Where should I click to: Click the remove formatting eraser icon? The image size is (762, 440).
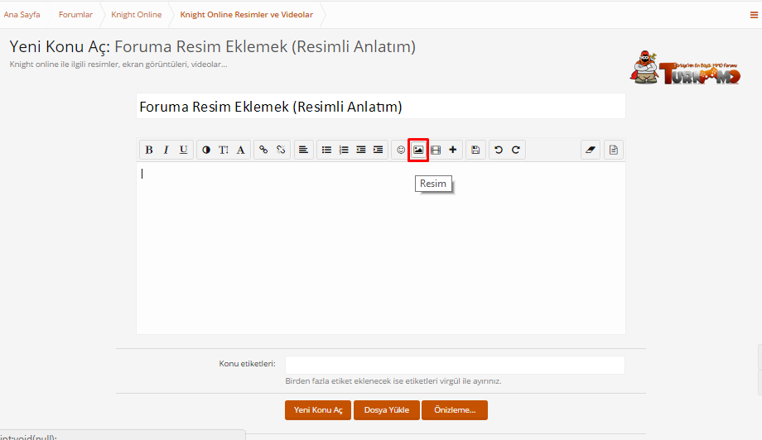pyautogui.click(x=590, y=150)
